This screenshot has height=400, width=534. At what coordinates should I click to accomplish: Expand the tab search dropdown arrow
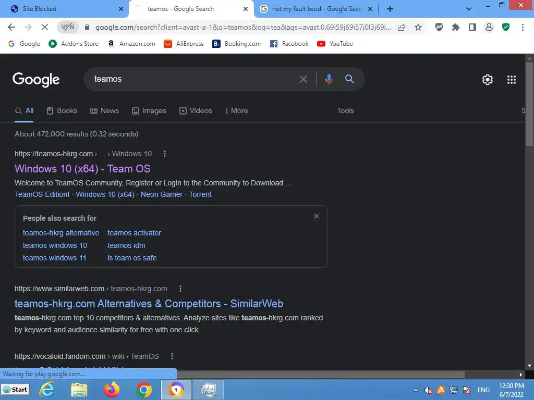(469, 9)
